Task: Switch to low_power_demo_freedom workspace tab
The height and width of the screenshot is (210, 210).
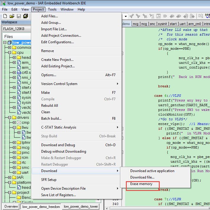Action: tap(41, 207)
